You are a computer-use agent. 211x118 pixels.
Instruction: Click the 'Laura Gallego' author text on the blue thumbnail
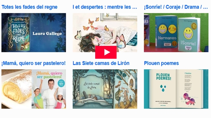[47, 34]
